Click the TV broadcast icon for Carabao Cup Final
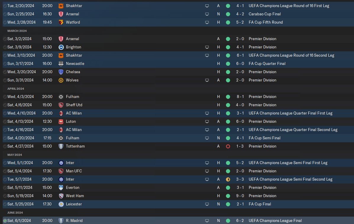354x224 pixels. (207, 14)
